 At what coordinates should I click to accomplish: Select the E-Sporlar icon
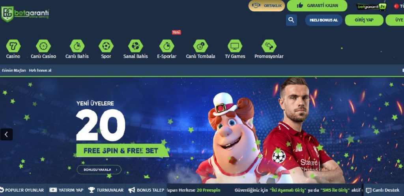[x=167, y=46]
